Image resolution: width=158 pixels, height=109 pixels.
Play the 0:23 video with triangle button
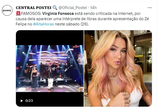click(22, 101)
